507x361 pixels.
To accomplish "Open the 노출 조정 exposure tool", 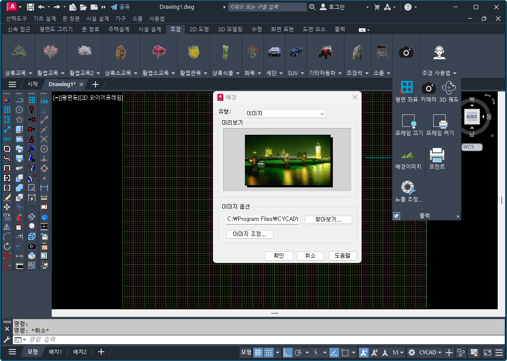I will click(x=408, y=188).
